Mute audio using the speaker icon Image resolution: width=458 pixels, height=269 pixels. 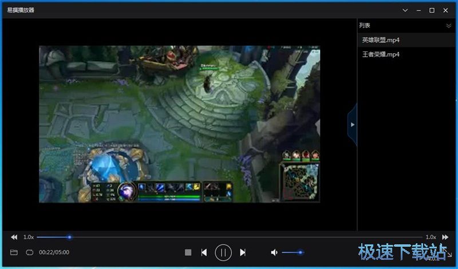coord(274,252)
